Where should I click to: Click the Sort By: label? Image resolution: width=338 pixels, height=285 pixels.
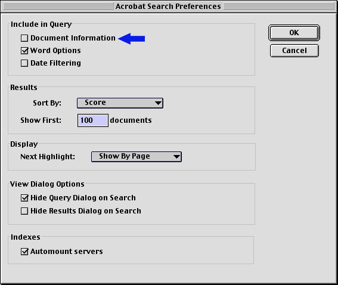[47, 103]
